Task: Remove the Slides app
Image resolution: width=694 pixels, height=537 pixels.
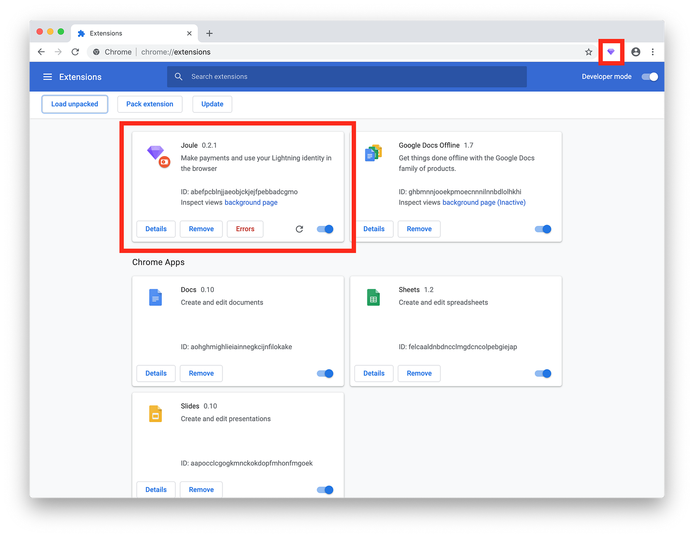Action: click(x=201, y=490)
